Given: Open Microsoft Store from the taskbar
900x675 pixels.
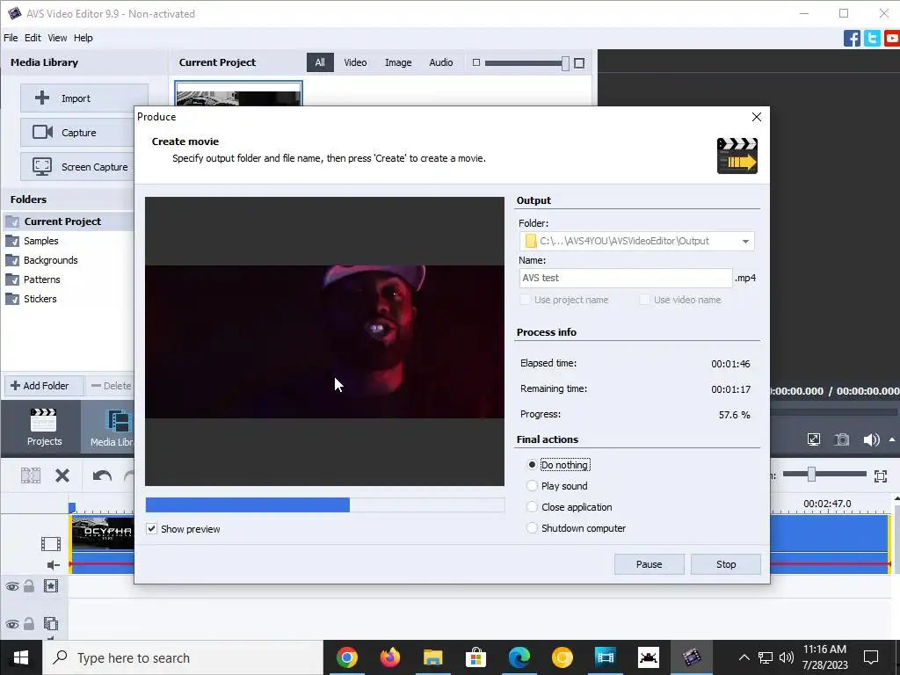Looking at the screenshot, I should click(x=475, y=657).
